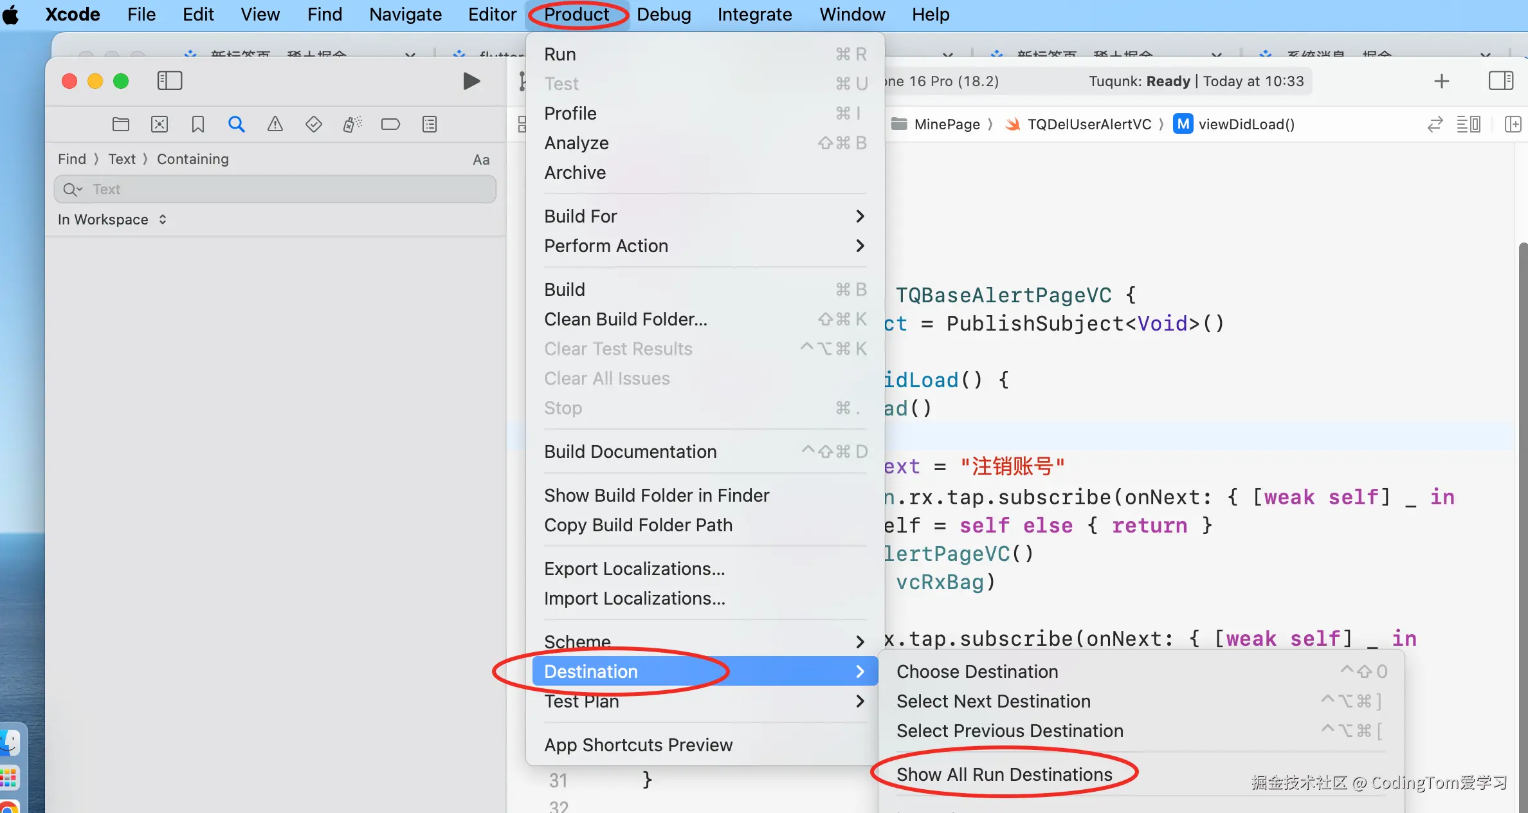Toggle the left navigator sidebar
This screenshot has width=1528, height=813.
click(170, 81)
